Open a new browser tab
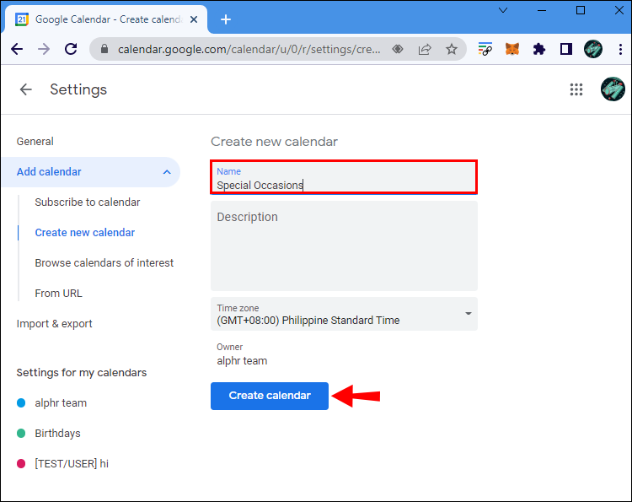The width and height of the screenshot is (632, 502). point(226,19)
